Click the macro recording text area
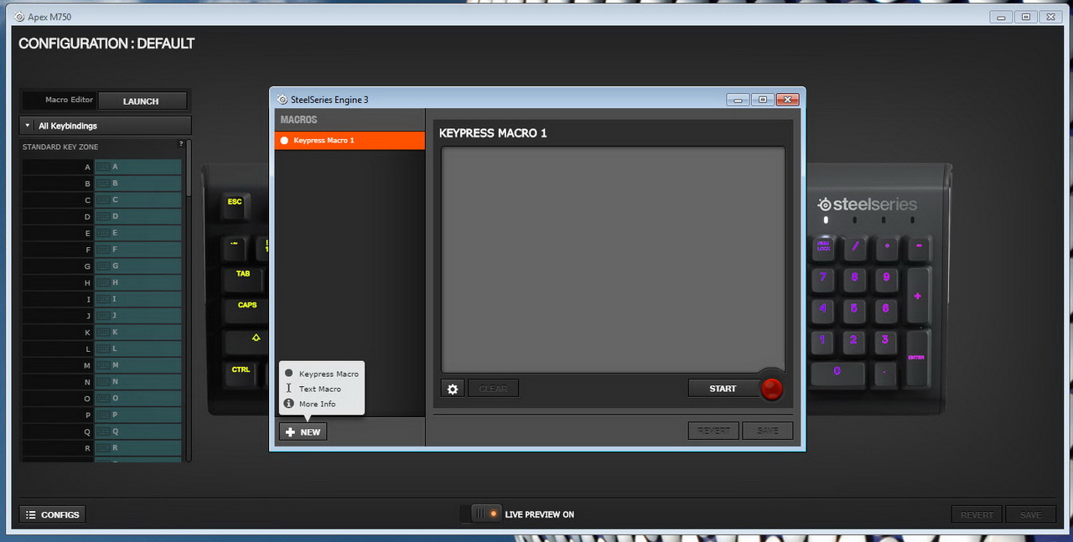Image resolution: width=1073 pixels, height=542 pixels. coord(613,260)
